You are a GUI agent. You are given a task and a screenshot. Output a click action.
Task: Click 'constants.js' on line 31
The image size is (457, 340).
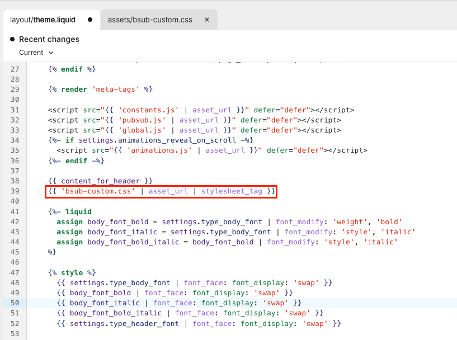pyautogui.click(x=148, y=110)
